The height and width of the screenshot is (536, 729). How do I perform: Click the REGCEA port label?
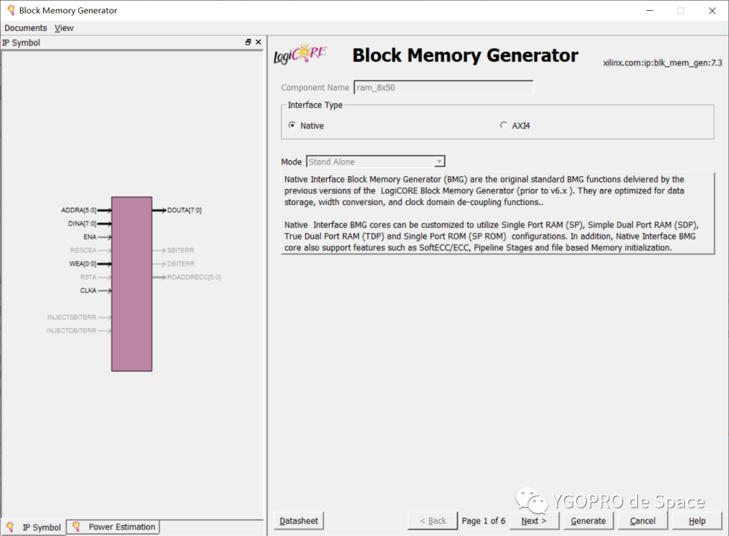point(83,250)
